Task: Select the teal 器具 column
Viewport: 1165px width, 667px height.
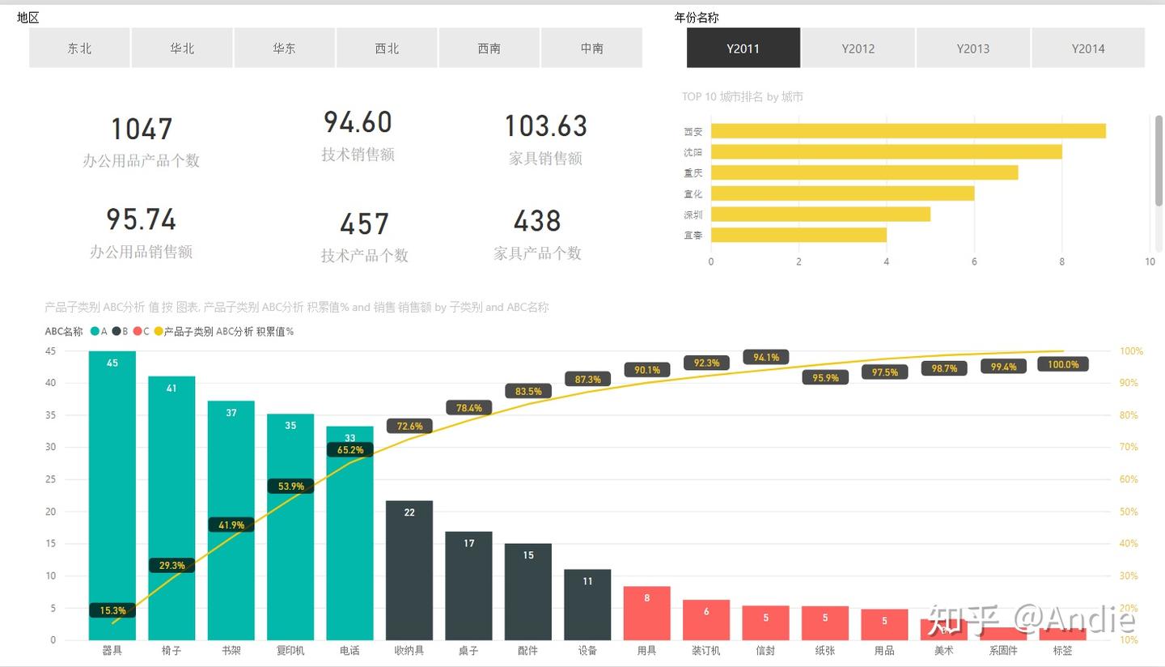Action: (112, 495)
